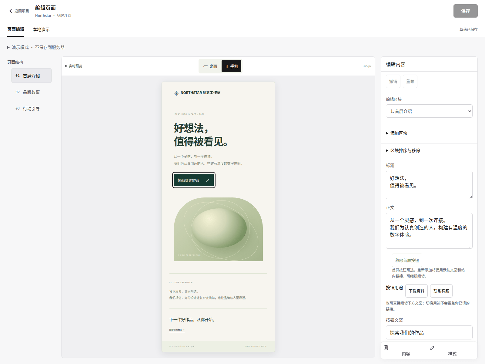Expand the 添加区块 section
Screen dimensions: 485x364
coord(396,133)
